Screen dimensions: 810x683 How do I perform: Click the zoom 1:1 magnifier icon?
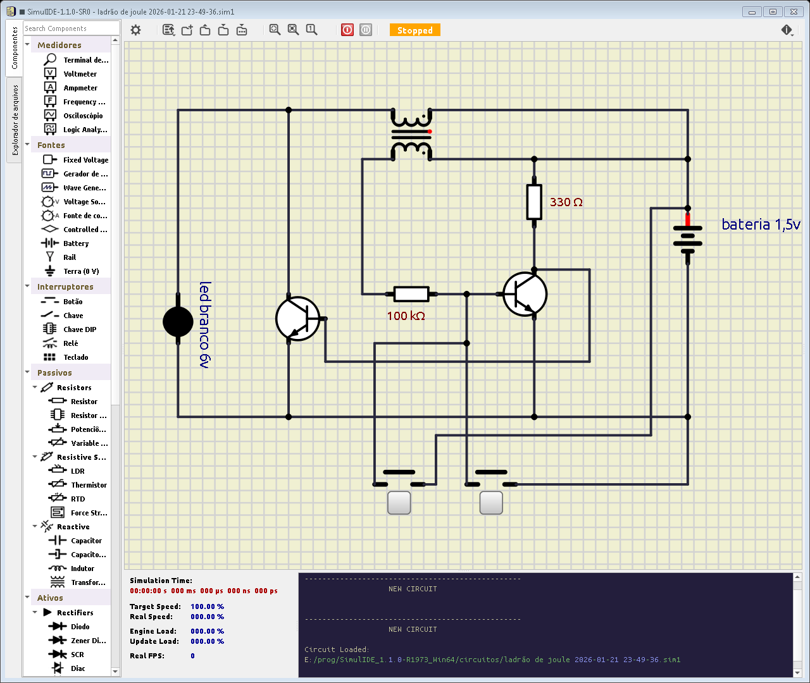[x=311, y=30]
